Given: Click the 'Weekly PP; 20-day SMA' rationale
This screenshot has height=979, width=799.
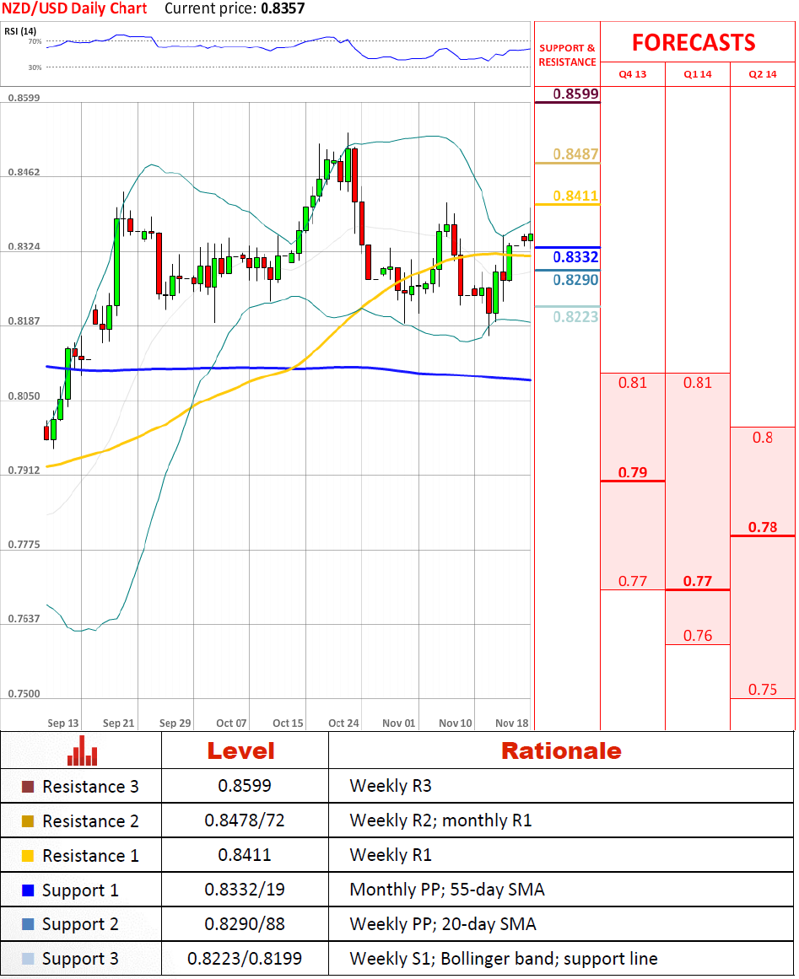Looking at the screenshot, I should [x=443, y=924].
